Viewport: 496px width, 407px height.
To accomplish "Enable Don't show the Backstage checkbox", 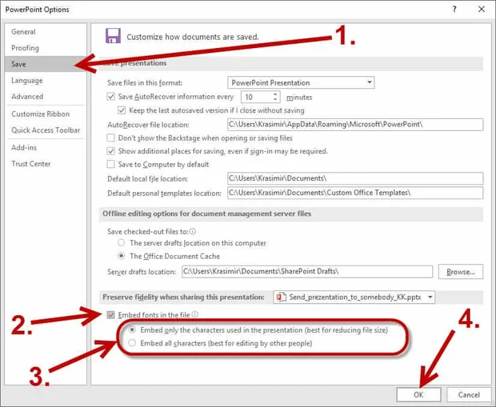I will [110, 138].
